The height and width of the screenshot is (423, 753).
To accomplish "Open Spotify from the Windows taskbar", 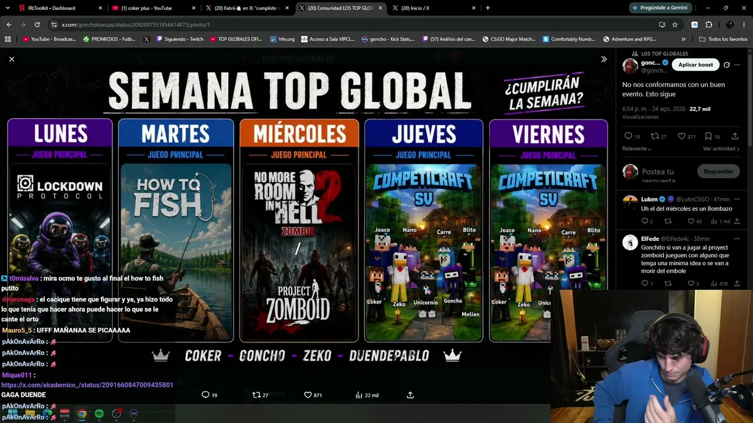I will (99, 414).
